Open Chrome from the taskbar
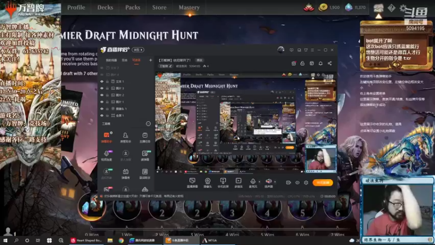Viewport: 435px width, 245px height. [x=121, y=240]
